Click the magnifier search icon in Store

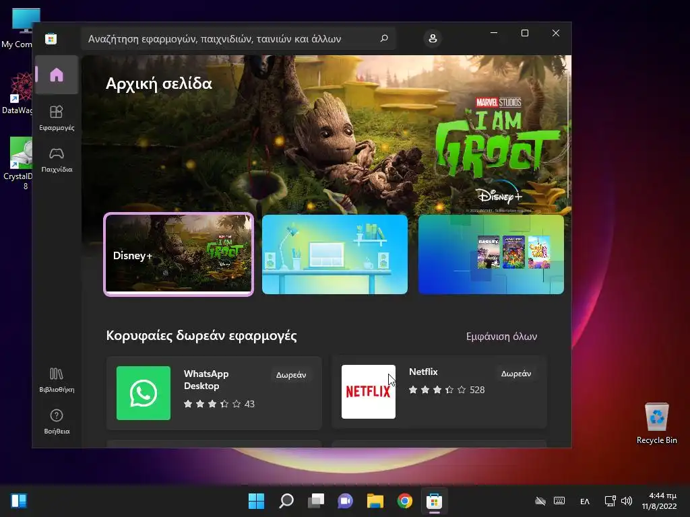[x=383, y=38]
